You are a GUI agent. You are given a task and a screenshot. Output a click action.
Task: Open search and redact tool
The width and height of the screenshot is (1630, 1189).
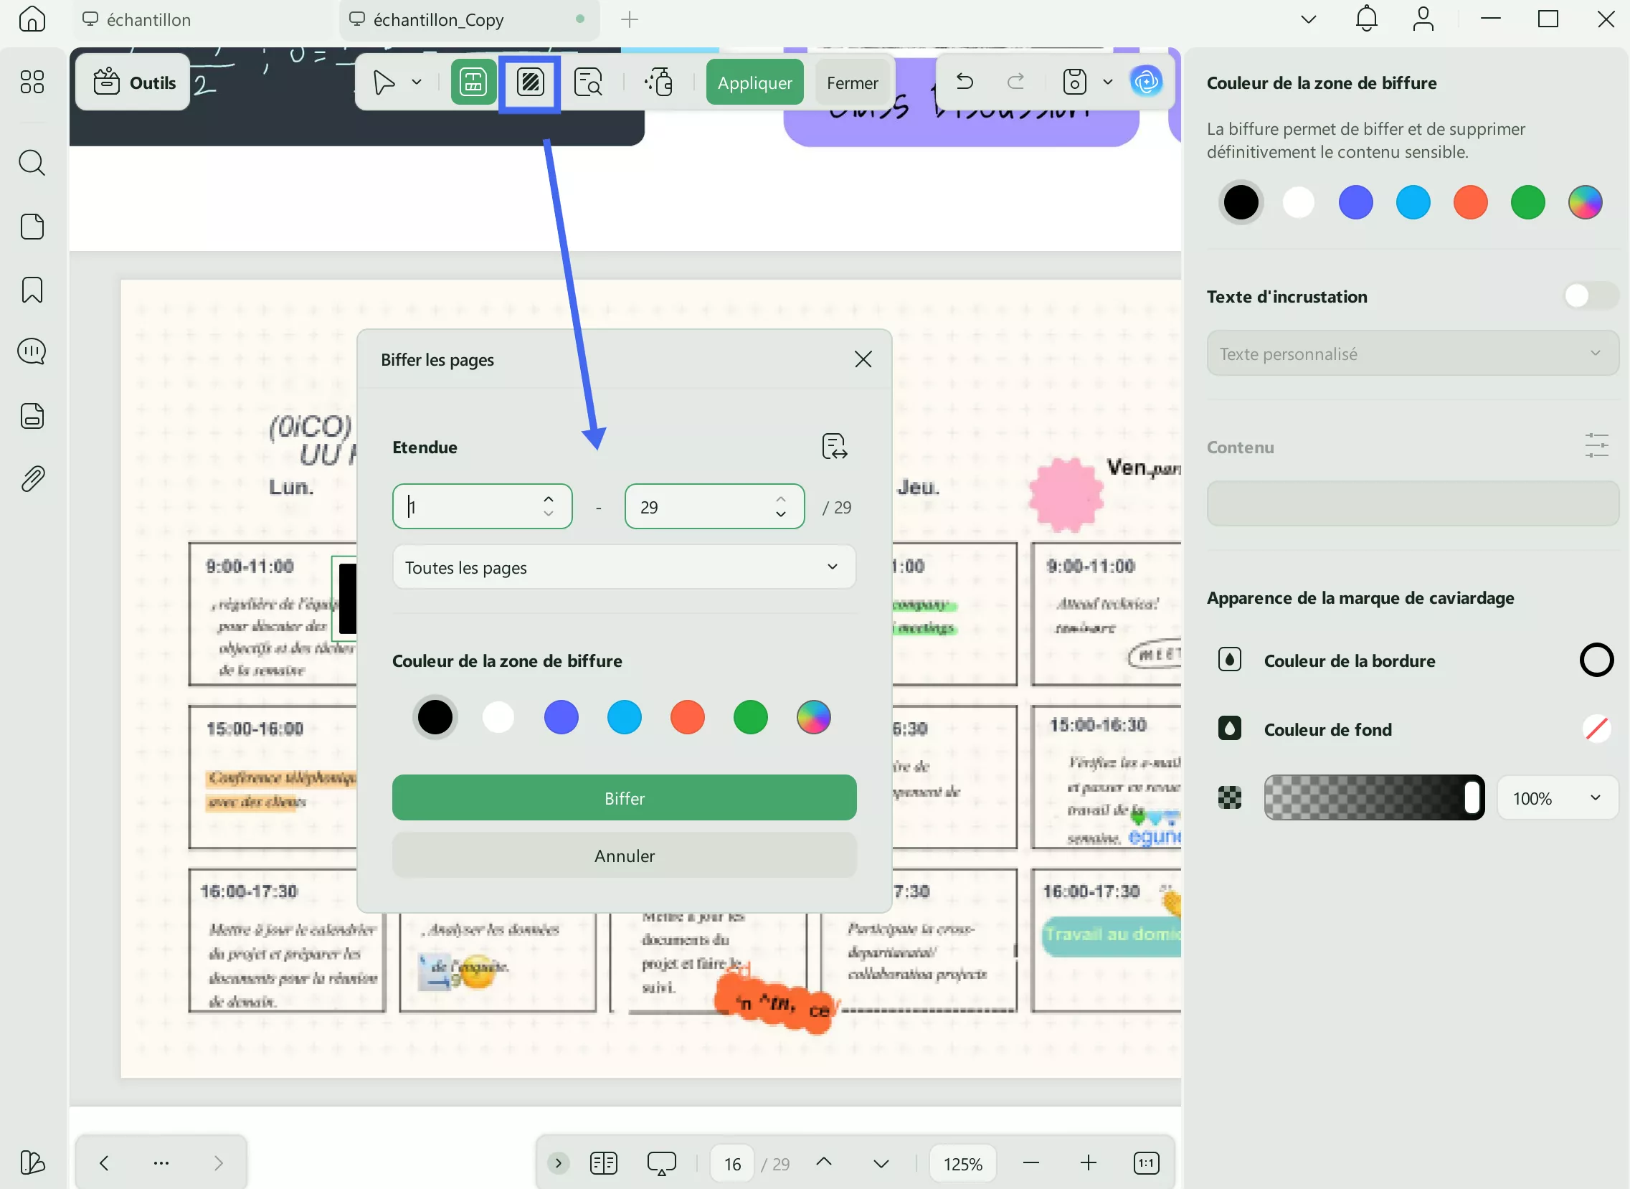(x=588, y=82)
